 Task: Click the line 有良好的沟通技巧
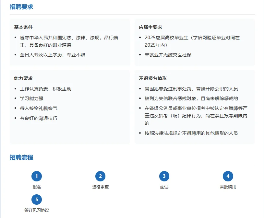[x=39, y=118]
